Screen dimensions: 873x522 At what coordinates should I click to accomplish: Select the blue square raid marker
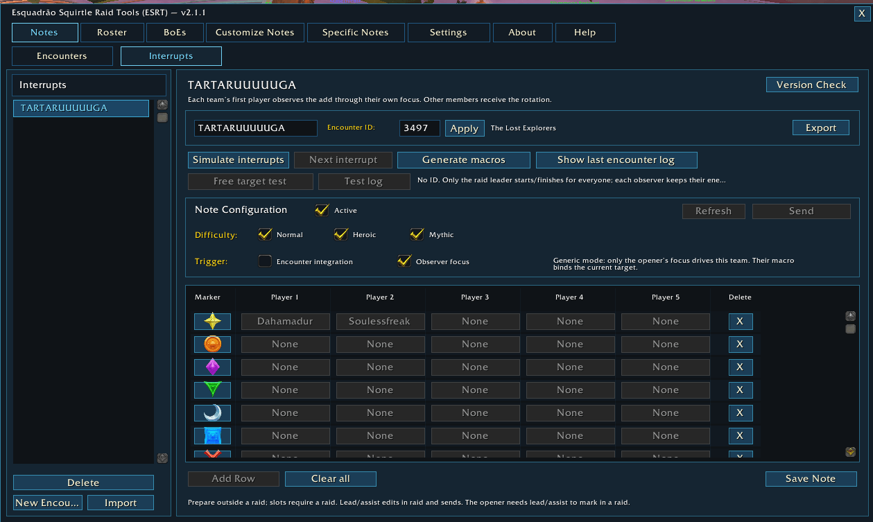(x=212, y=435)
